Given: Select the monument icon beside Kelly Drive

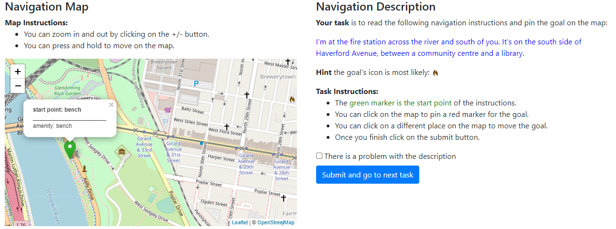Looking at the screenshot, I should click(85, 168).
